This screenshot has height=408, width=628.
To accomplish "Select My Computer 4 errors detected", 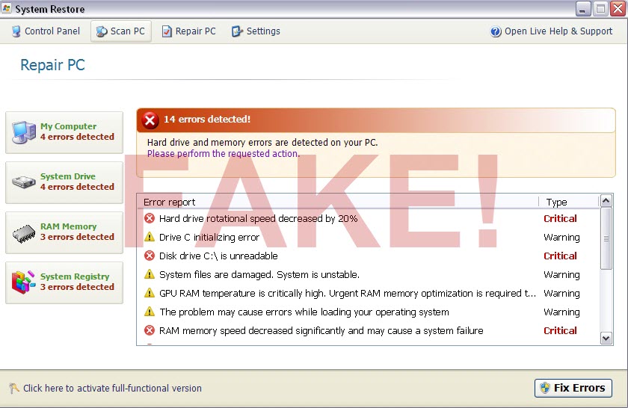I will point(64,132).
